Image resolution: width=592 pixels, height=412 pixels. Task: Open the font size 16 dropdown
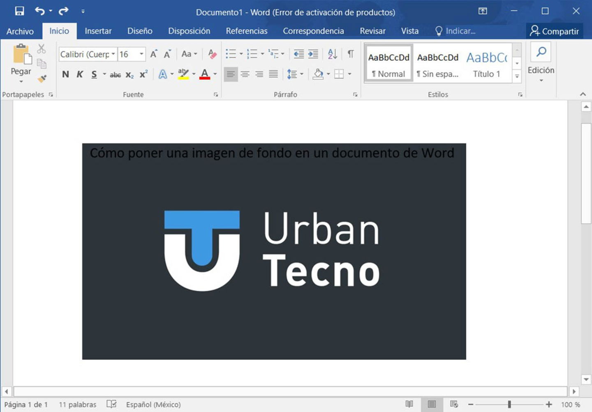pos(141,54)
